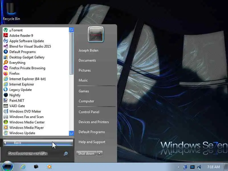228x171 pixels.
Task: Open the Music library
Action: point(83,80)
